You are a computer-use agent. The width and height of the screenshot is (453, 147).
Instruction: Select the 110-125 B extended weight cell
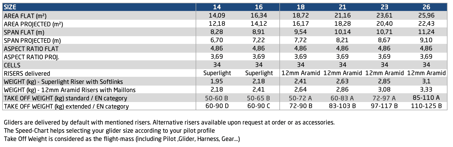tap(426, 106)
